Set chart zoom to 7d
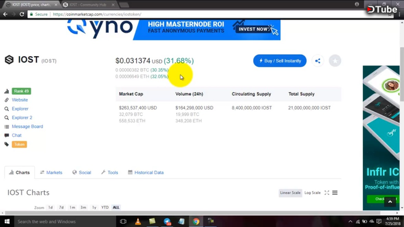Image resolution: width=404 pixels, height=227 pixels. pos(61,207)
